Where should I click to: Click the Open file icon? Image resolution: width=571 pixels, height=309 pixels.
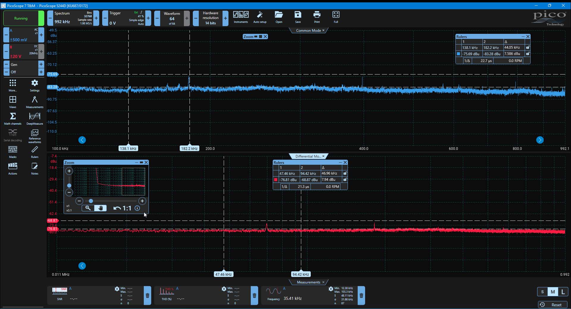coord(279,17)
